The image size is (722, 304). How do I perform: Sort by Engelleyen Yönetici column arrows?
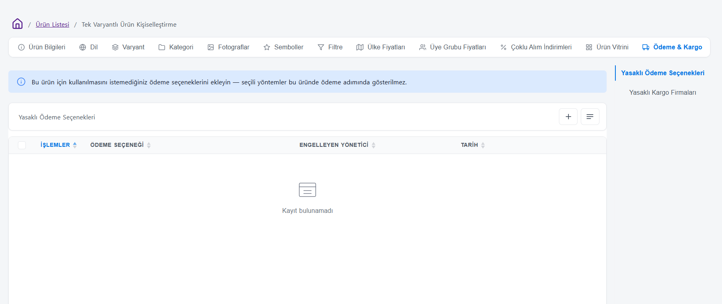[374, 145]
